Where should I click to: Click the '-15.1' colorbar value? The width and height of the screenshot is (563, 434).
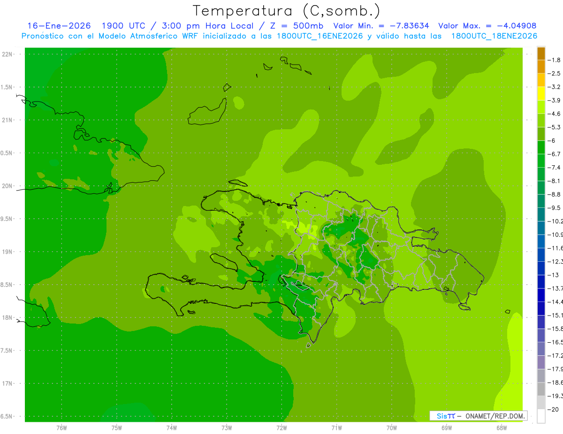[555, 315]
